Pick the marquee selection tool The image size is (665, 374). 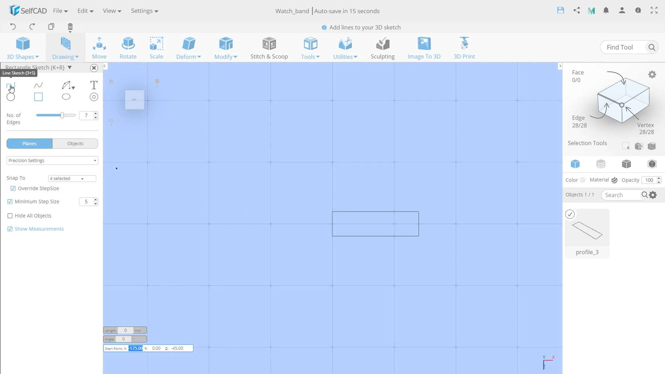626,146
